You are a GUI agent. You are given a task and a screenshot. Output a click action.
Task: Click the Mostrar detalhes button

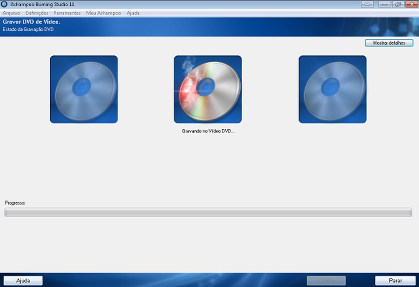click(x=389, y=43)
